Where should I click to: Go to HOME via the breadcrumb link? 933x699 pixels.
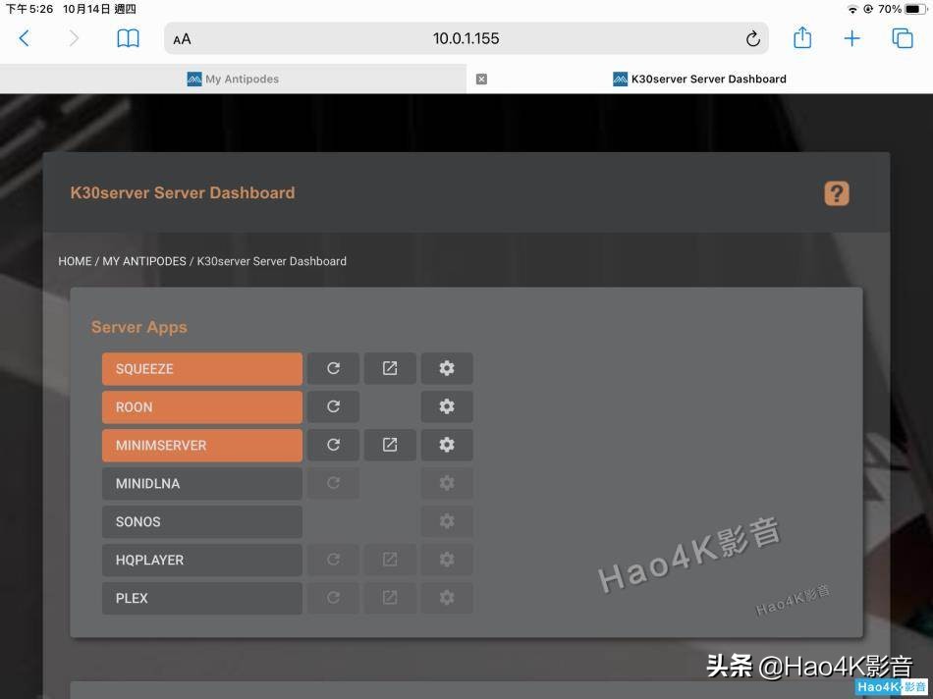point(75,260)
